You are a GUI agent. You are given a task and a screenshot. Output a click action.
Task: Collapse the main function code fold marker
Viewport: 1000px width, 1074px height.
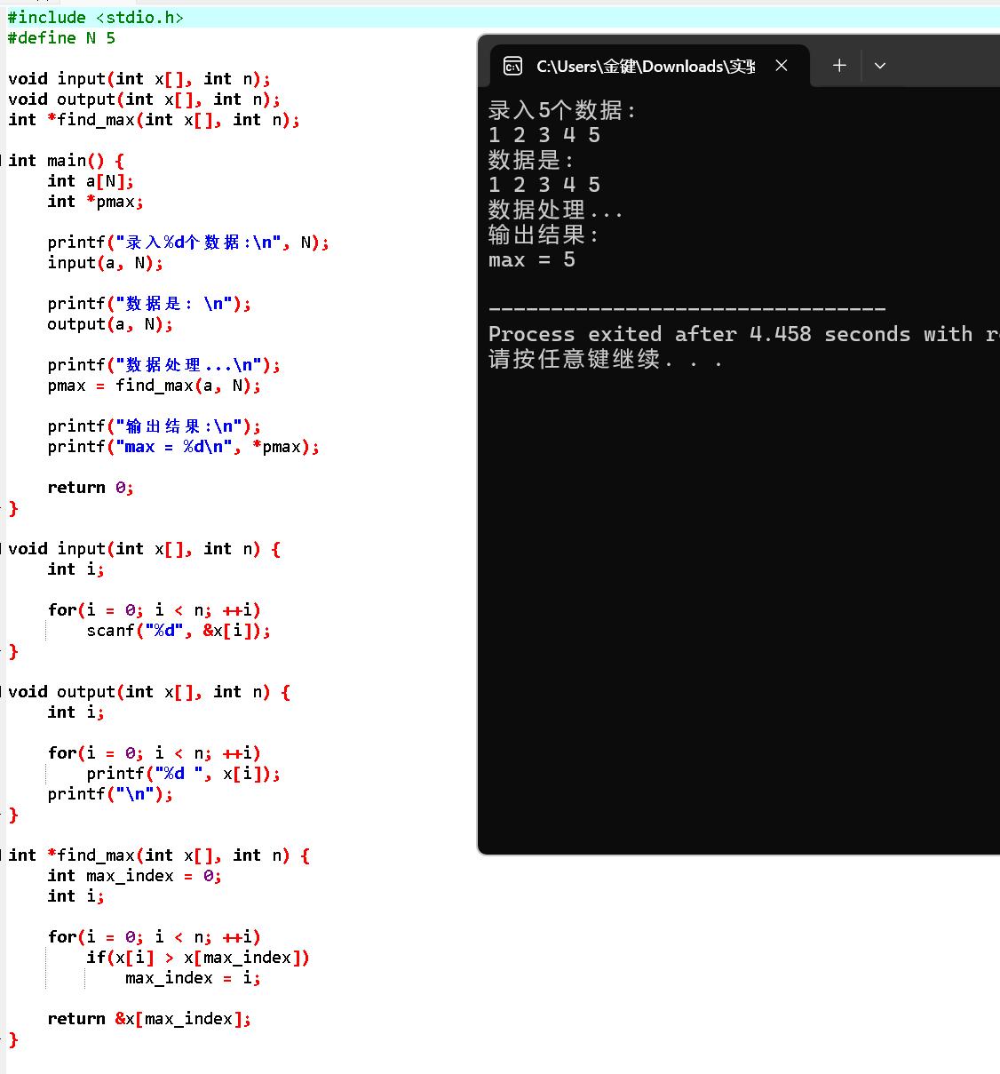(x=3, y=160)
